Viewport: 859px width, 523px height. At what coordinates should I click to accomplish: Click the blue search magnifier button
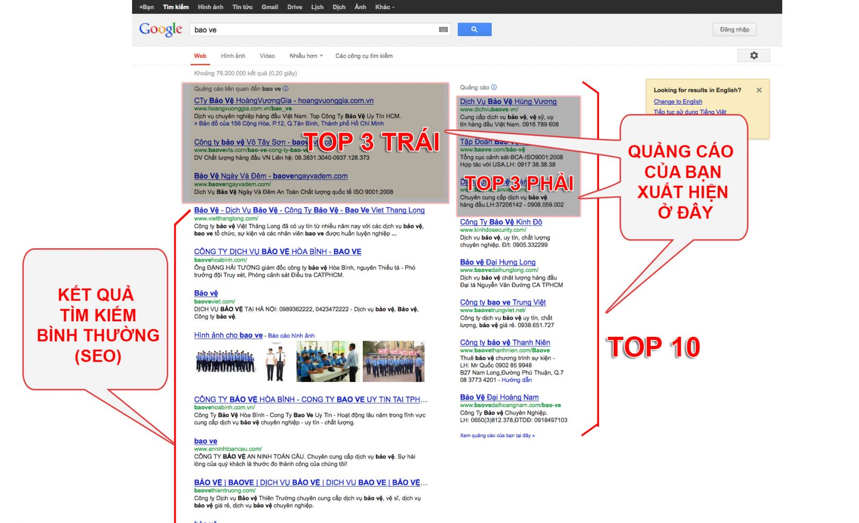(x=474, y=30)
